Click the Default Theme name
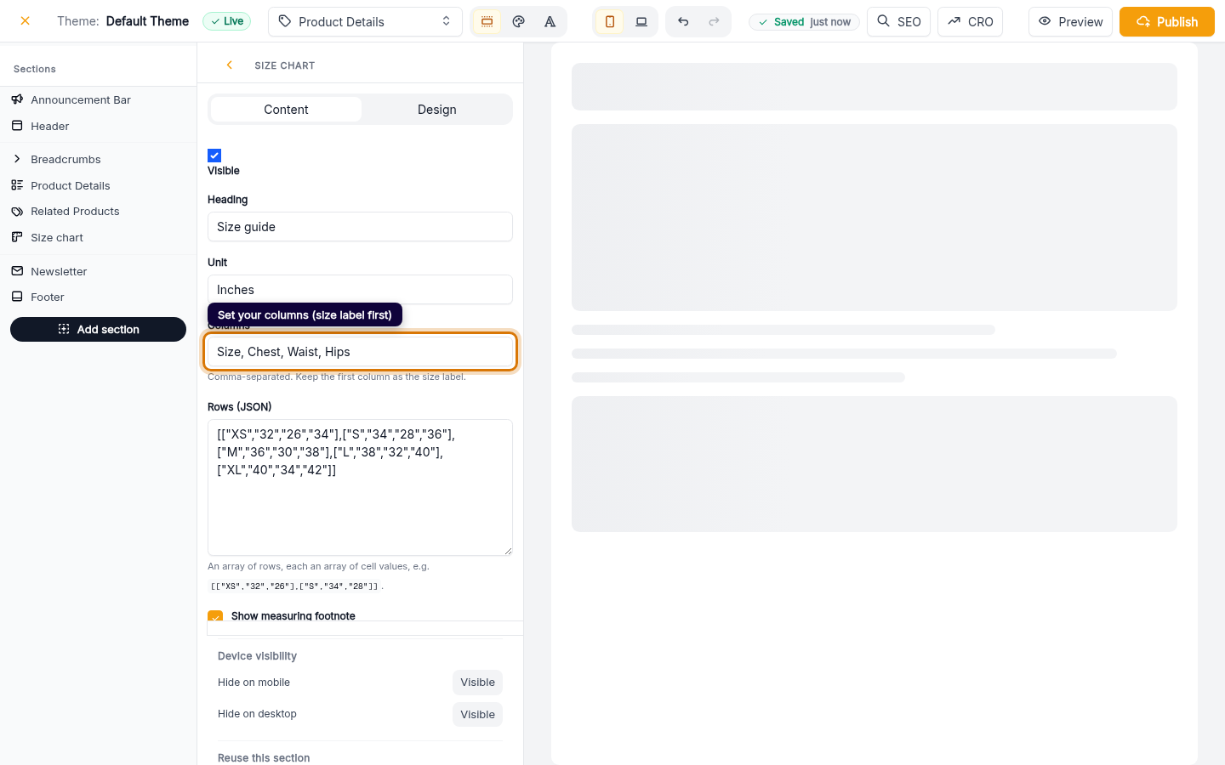This screenshot has height=765, width=1225. pos(147,21)
